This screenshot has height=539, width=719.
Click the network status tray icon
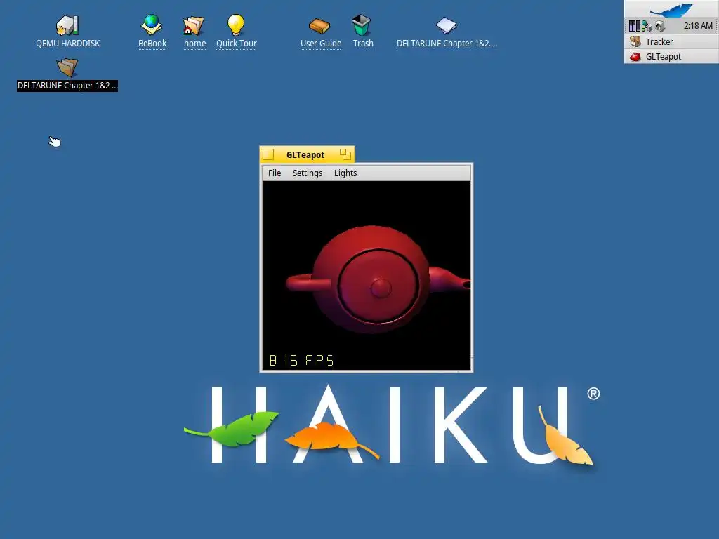[x=647, y=26]
